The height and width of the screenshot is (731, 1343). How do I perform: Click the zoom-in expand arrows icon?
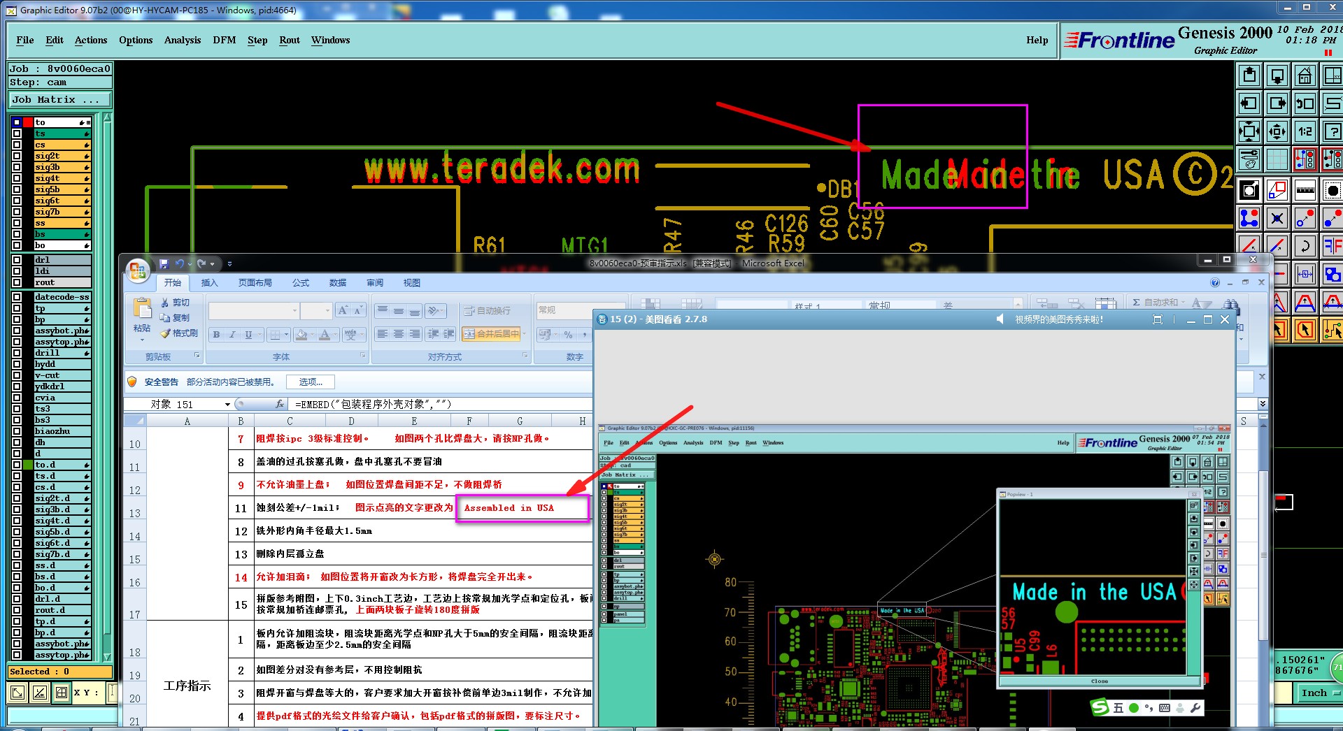coord(1249,131)
